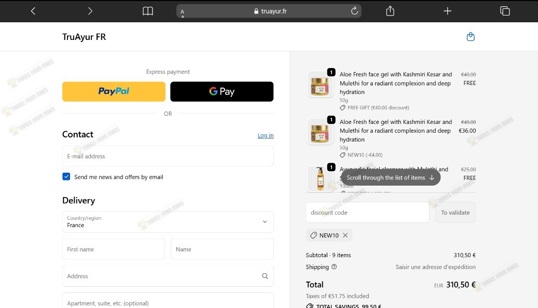Pay with the PayPal express button
This screenshot has height=308, width=538.
(x=114, y=92)
